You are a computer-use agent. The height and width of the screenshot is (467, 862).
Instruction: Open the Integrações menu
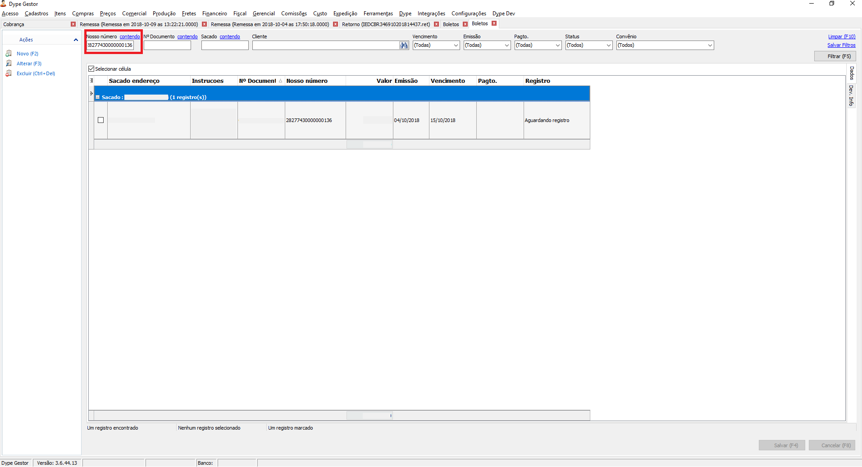tap(431, 14)
